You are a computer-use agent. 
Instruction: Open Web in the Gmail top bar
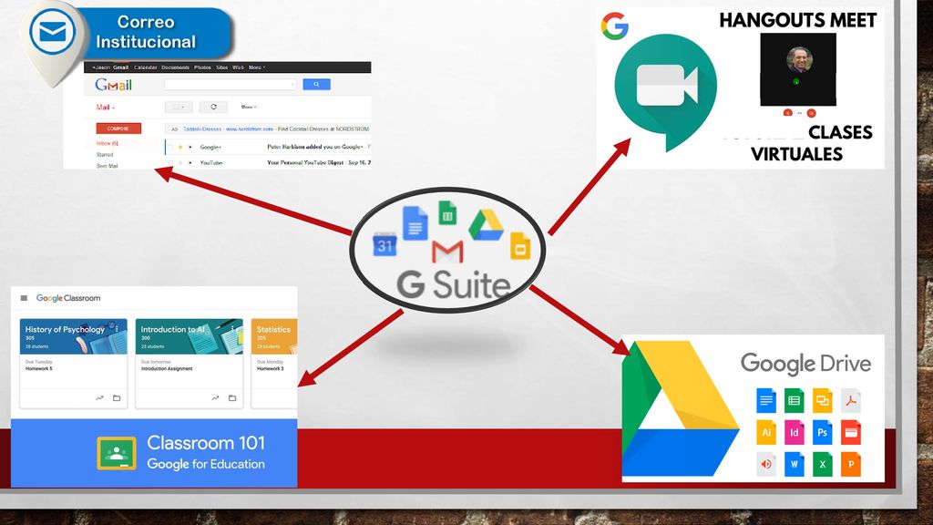click(x=238, y=67)
